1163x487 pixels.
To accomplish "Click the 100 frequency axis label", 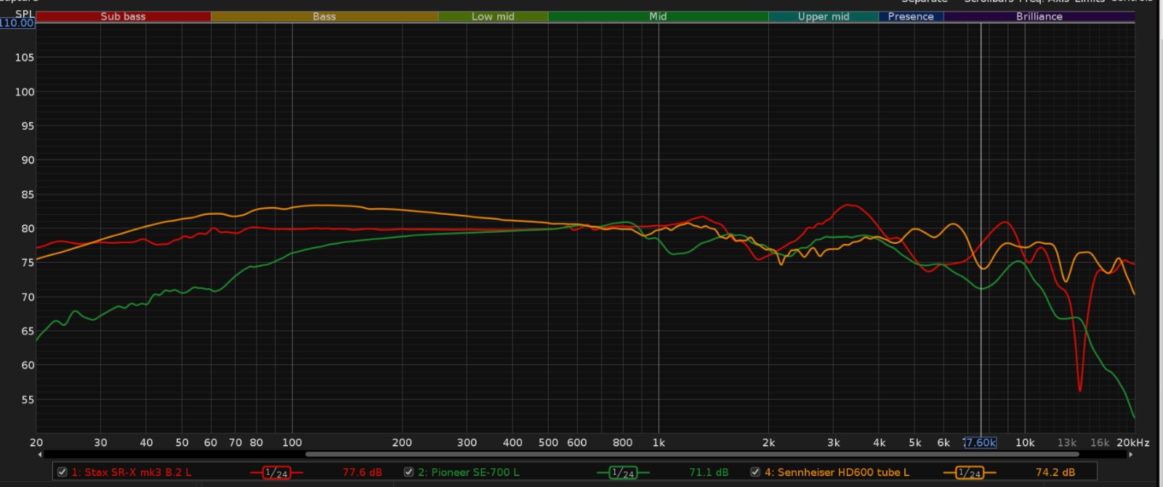I will tap(292, 443).
